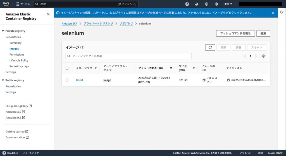The width and height of the screenshot is (286, 156).
Task: Click the スキャン button
Action: (x=256, y=48)
